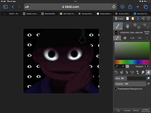Undo the last action
The height and width of the screenshot is (113, 151).
click(145, 25)
